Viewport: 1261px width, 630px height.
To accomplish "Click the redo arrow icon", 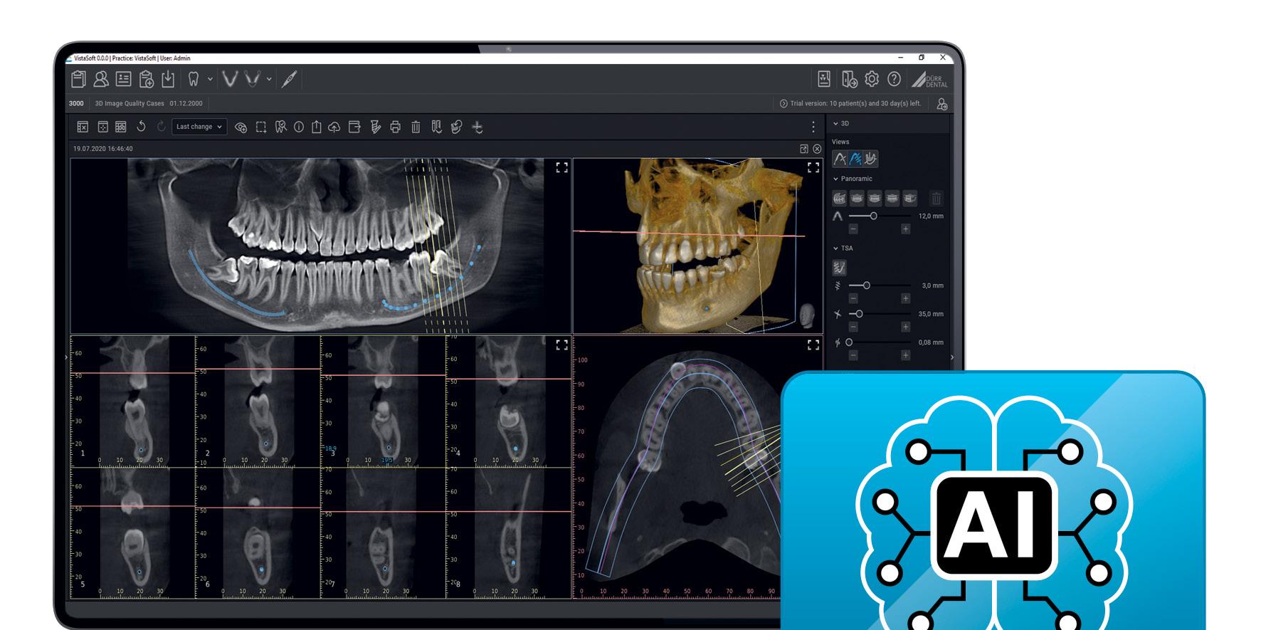I will point(161,127).
